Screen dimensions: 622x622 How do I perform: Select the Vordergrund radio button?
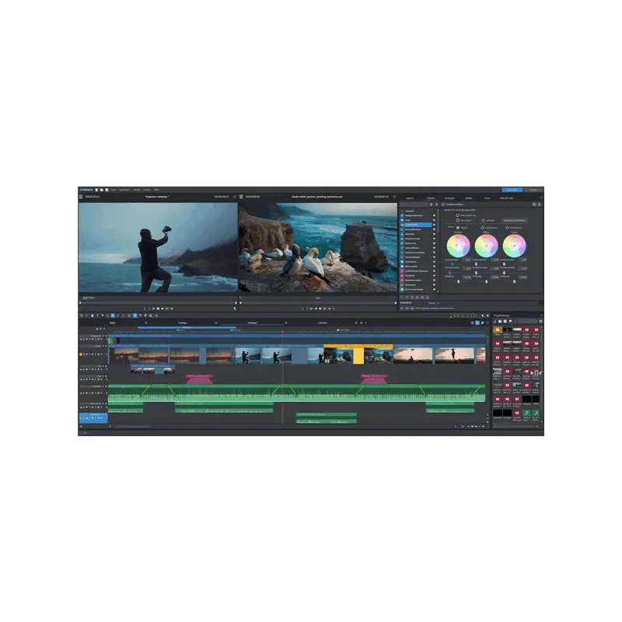(x=482, y=228)
